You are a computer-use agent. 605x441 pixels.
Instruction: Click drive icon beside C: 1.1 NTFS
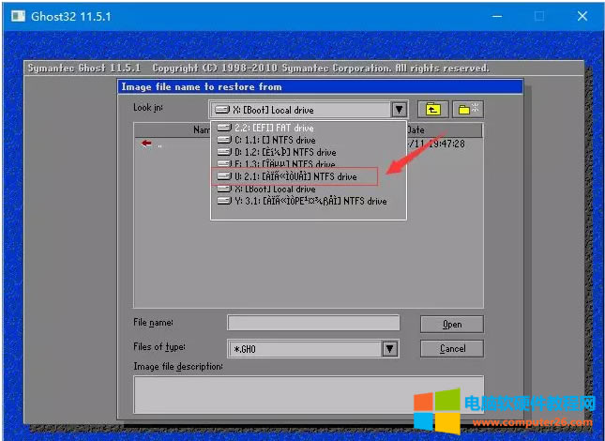[x=223, y=140]
